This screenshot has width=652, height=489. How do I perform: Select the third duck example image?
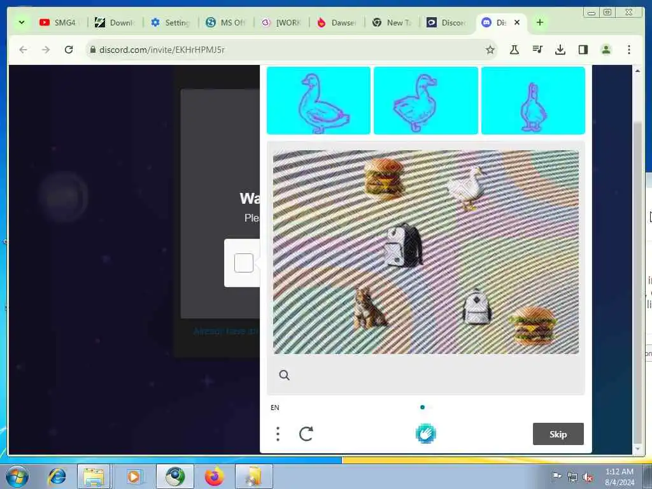point(533,101)
